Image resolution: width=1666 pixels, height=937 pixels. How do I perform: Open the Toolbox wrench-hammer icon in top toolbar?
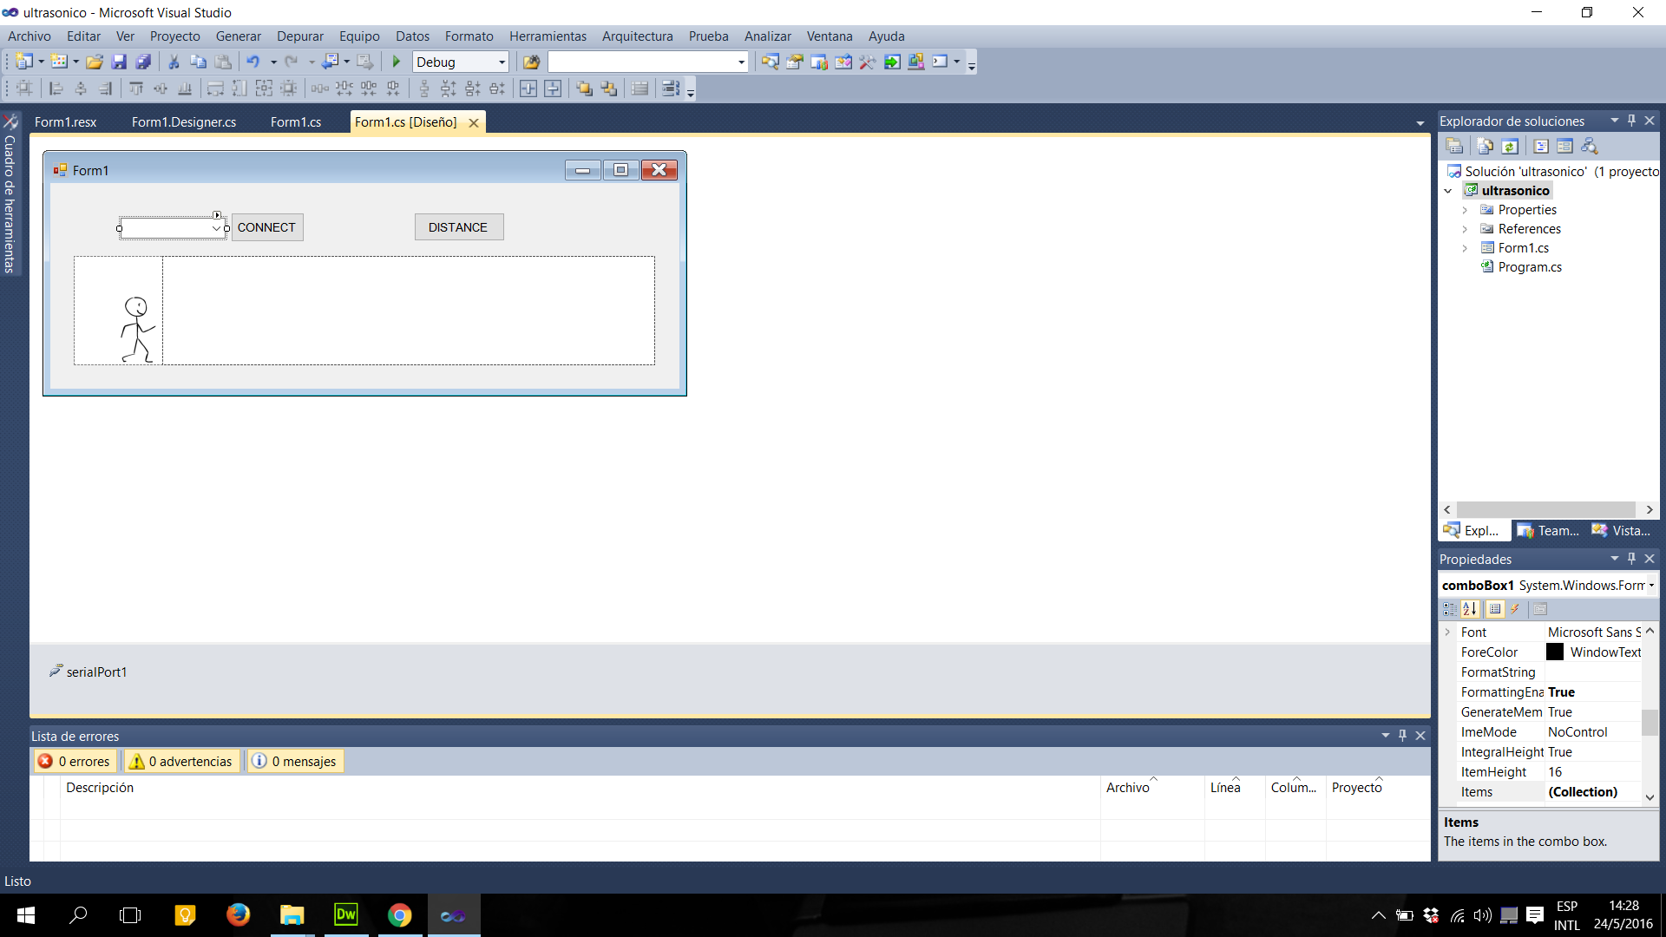868,62
